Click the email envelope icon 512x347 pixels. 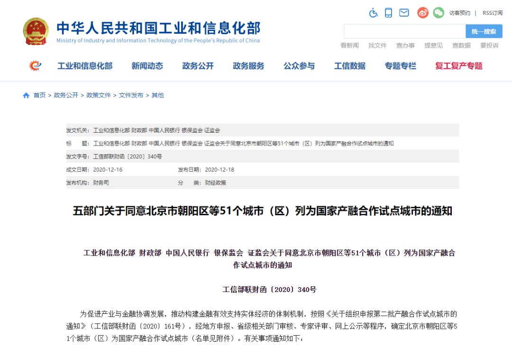(x=404, y=12)
